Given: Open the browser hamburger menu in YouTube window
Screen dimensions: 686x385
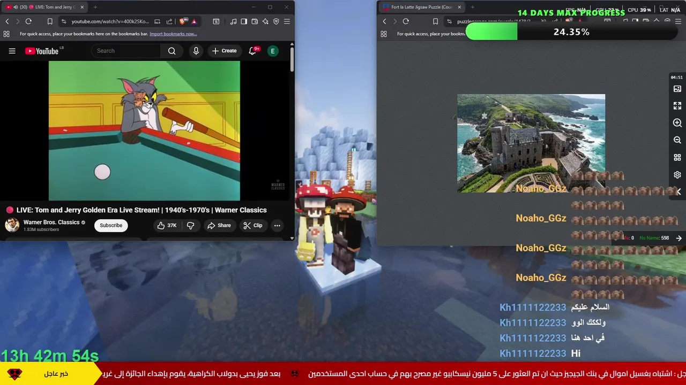Looking at the screenshot, I should pyautogui.click(x=287, y=21).
